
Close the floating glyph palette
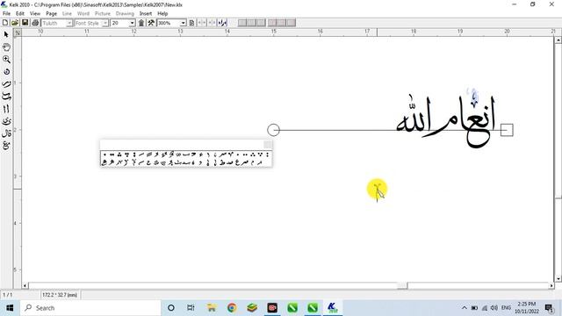pyautogui.click(x=267, y=144)
